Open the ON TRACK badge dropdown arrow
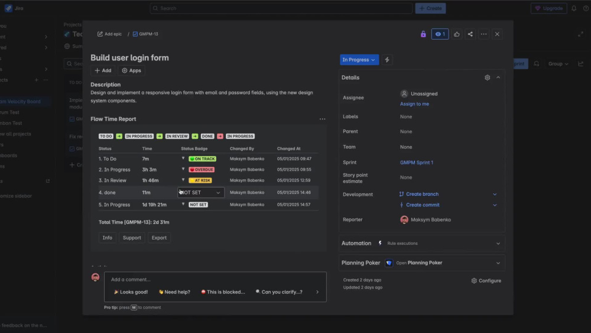This screenshot has height=333, width=591. coord(183,159)
